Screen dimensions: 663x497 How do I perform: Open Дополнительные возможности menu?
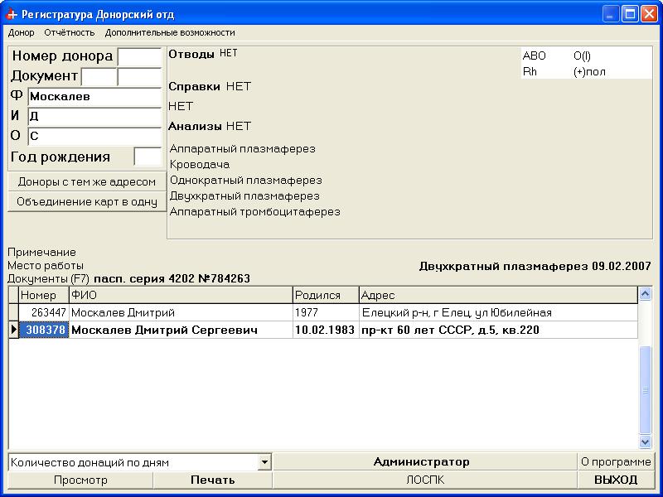pos(170,33)
